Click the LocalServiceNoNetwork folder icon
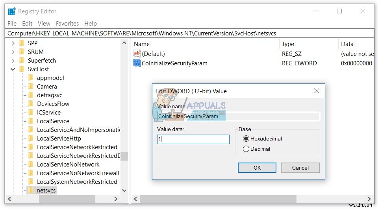This screenshot has width=378, height=209. coord(31,165)
